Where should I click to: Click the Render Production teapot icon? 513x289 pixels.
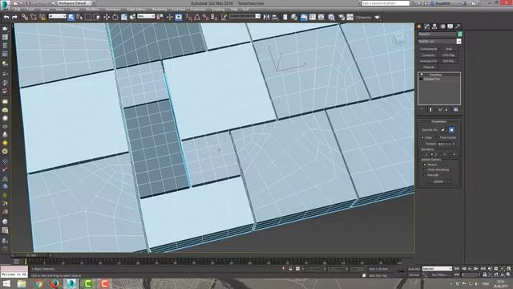click(378, 17)
